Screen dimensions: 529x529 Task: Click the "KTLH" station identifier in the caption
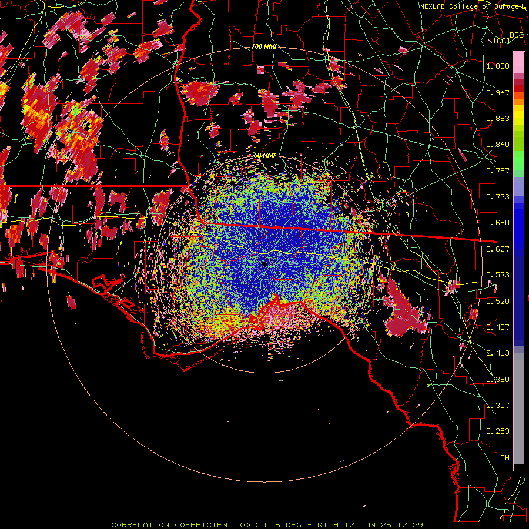[x=328, y=525]
